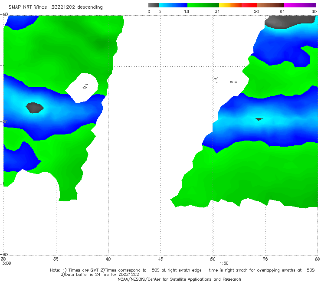Click the '60' longitude label at bottom right
The image size is (321, 282).
click(x=318, y=259)
